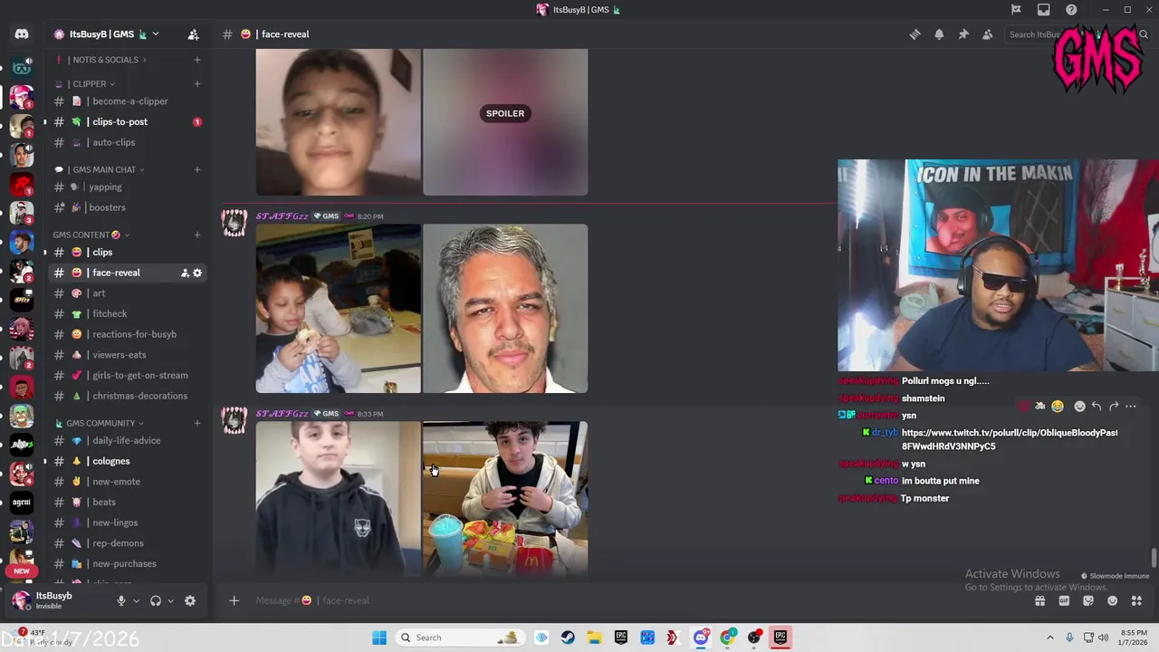
Task: Toggle the member list icon
Action: (x=988, y=34)
